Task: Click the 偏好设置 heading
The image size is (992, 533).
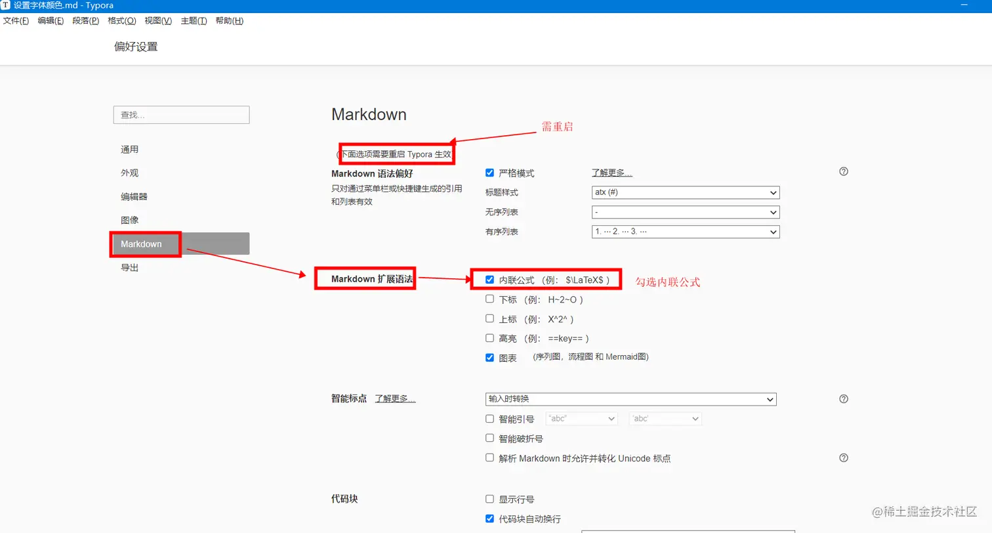Action: click(136, 47)
